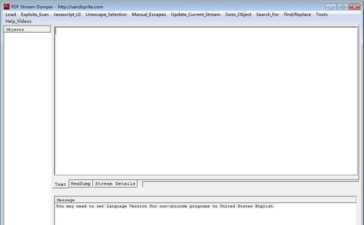This screenshot has width=364, height=225.
Task: Open the Help_Videos menu
Action: coord(18,21)
